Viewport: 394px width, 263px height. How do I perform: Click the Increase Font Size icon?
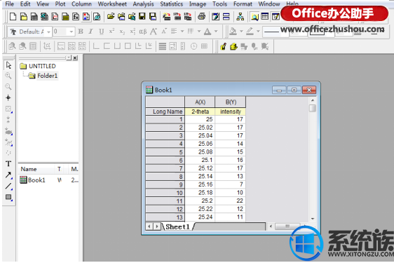[154, 32]
